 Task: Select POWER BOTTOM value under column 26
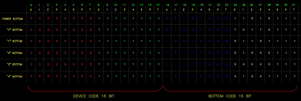(x=252, y=19)
